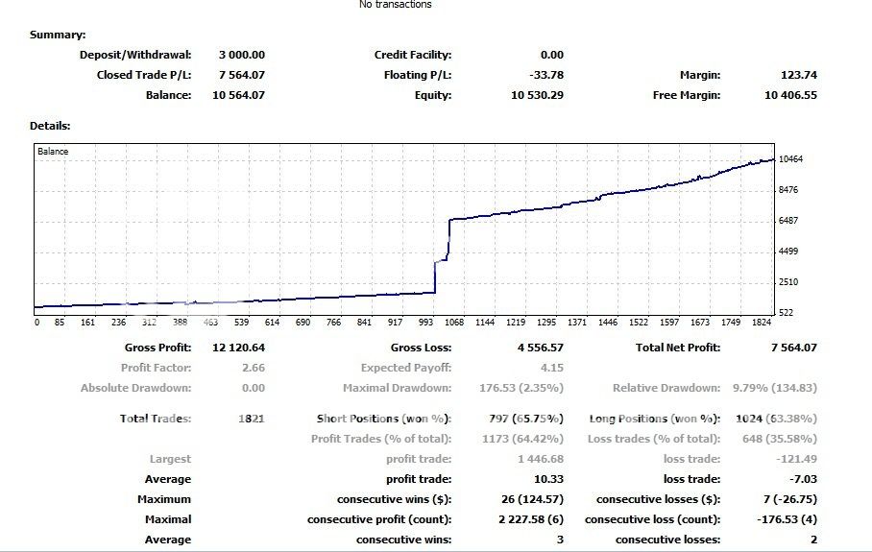Select the Deposit/Withdrawal value 3 000.00
The width and height of the screenshot is (872, 552).
[241, 55]
